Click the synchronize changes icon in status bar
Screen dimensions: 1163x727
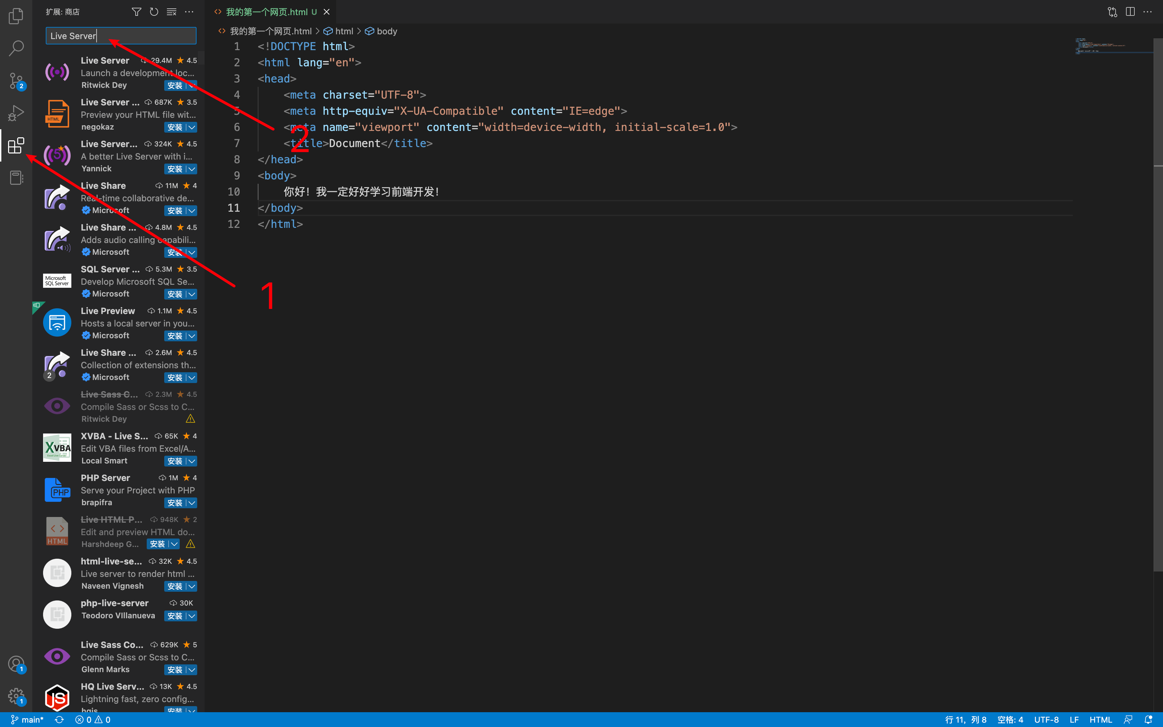point(59,719)
